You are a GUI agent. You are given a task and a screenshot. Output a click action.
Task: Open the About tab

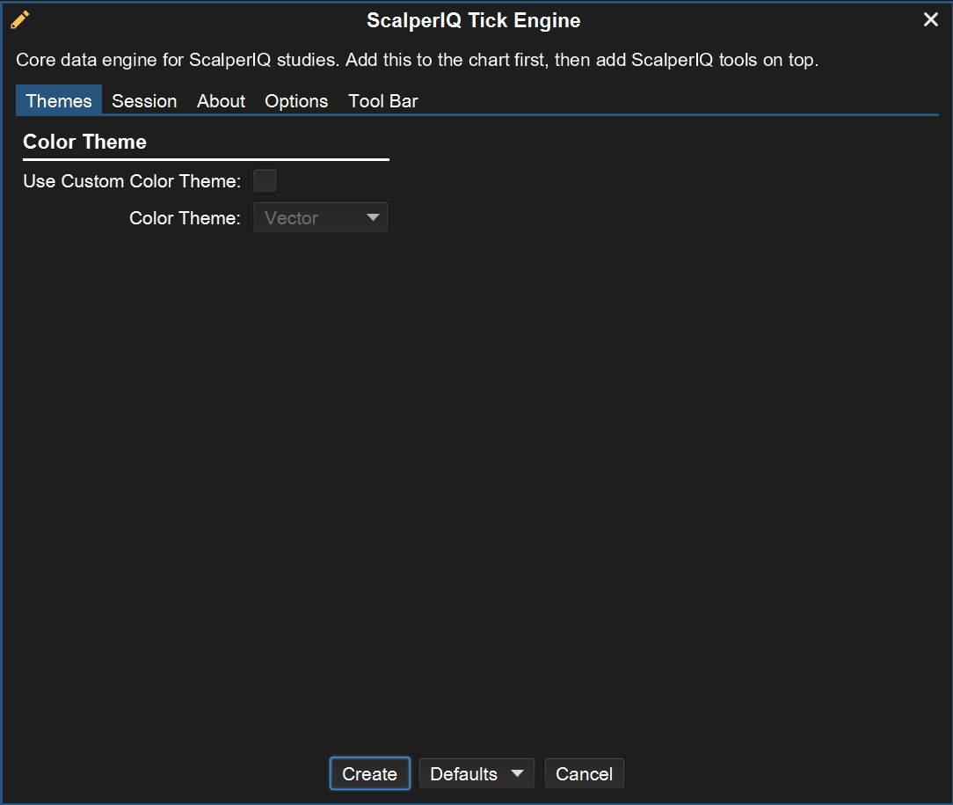[x=221, y=100]
